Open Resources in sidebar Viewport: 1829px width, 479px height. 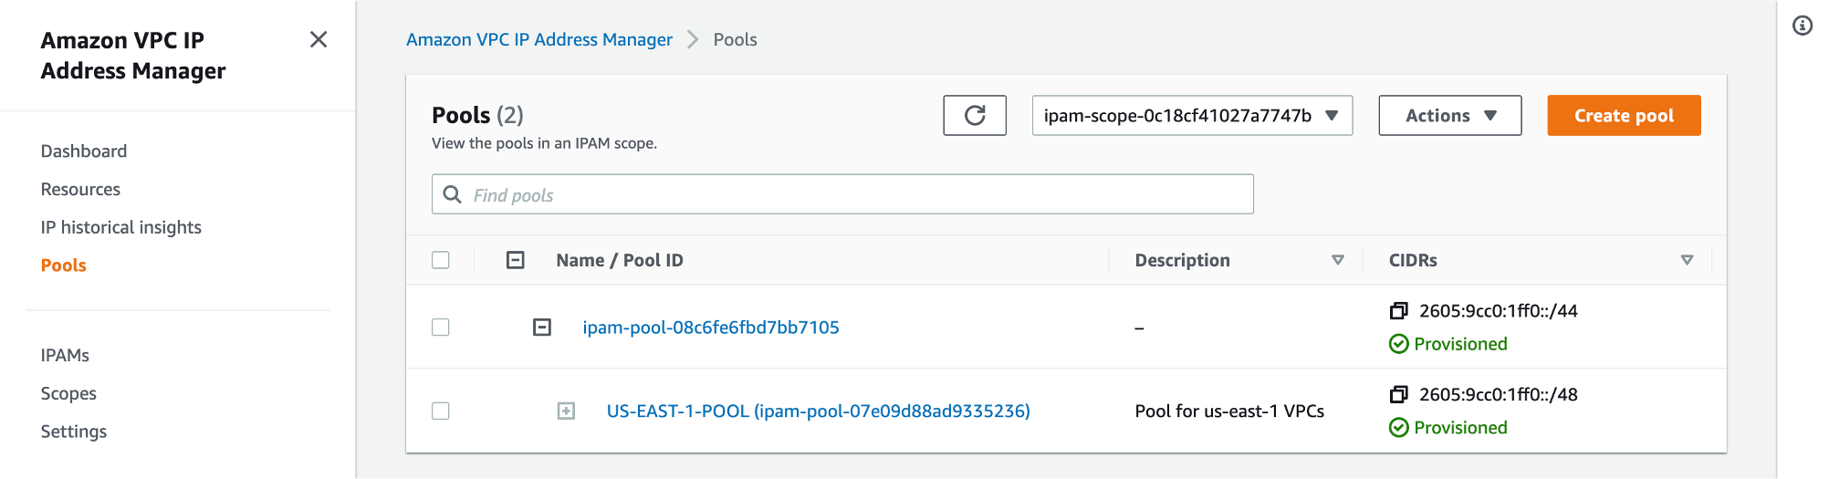pyautogui.click(x=80, y=190)
